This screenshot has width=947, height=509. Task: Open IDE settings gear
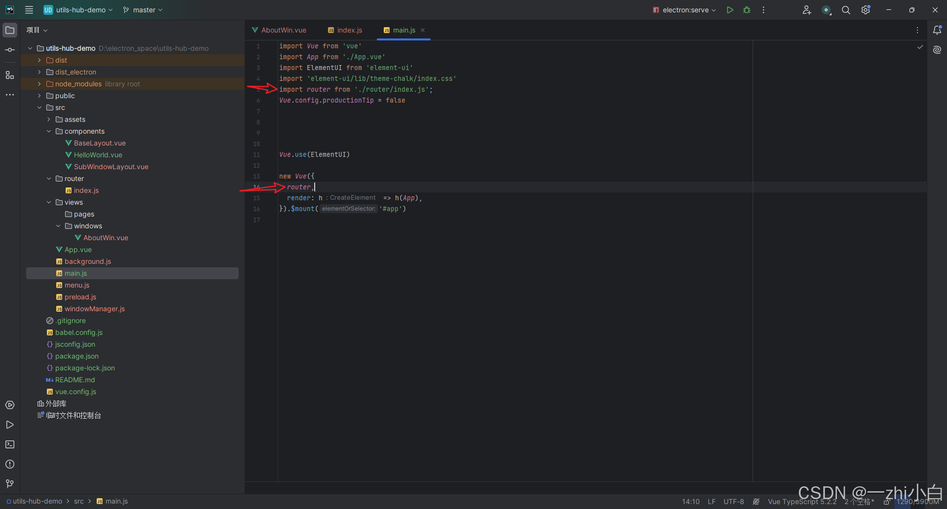tap(866, 10)
